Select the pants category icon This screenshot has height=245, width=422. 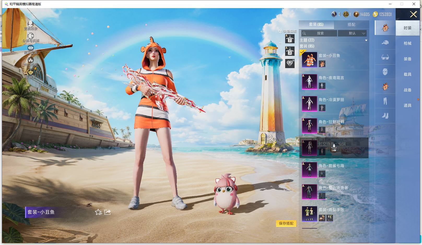385,101
